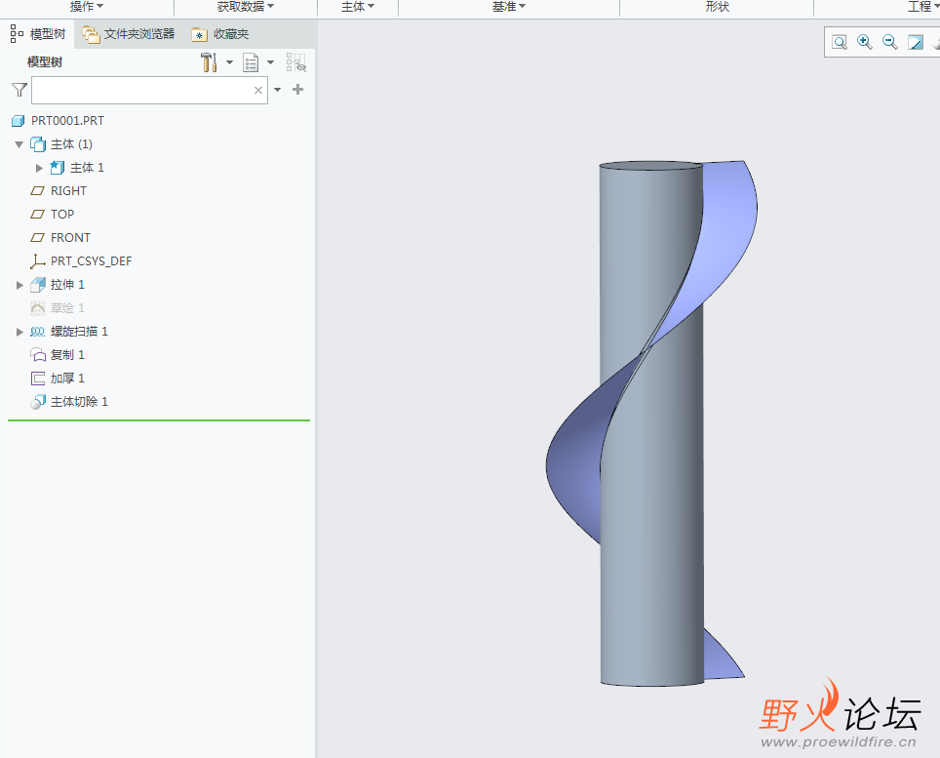940x758 pixels.
Task: Clear the model tree search box
Action: tap(258, 90)
